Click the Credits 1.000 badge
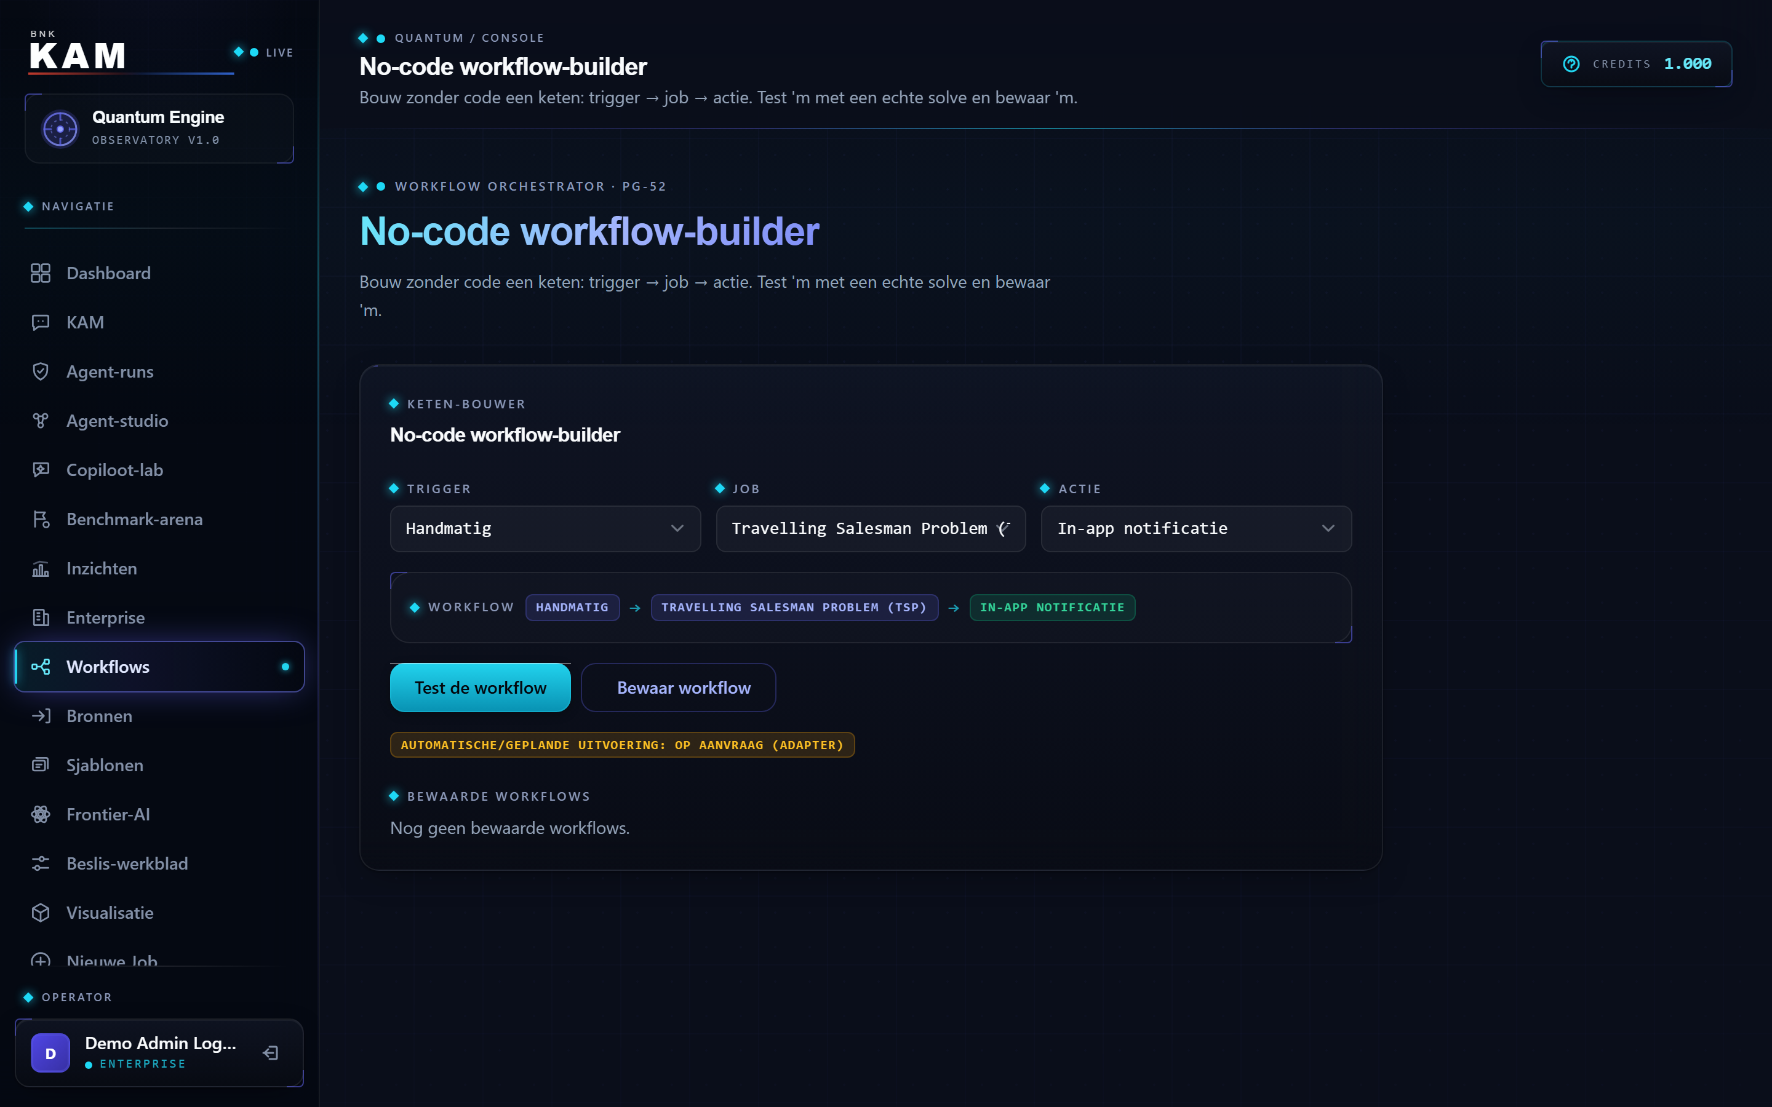The image size is (1772, 1107). pyautogui.click(x=1636, y=64)
